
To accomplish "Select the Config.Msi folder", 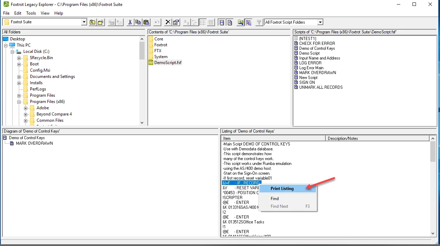I will coord(40,70).
